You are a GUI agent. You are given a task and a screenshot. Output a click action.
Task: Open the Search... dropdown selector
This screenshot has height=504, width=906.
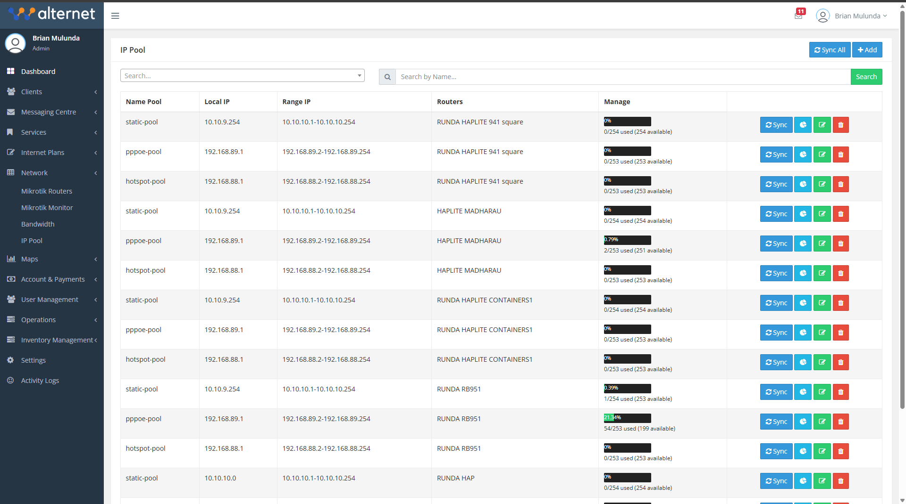(x=242, y=75)
